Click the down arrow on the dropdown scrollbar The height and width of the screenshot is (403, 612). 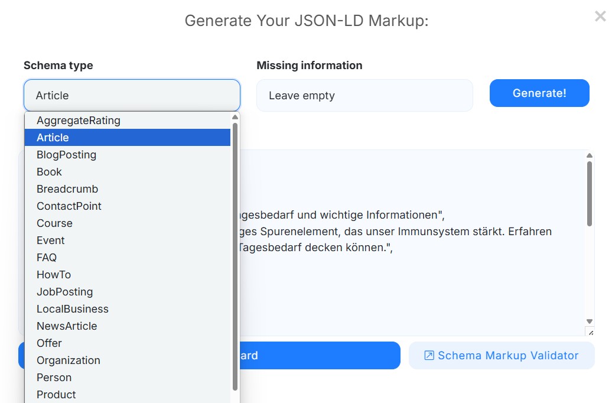[236, 399]
